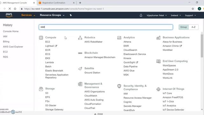The width and height of the screenshot is (204, 115).
Task: Open Elastic Beanstalk service
Action: tap(54, 71)
